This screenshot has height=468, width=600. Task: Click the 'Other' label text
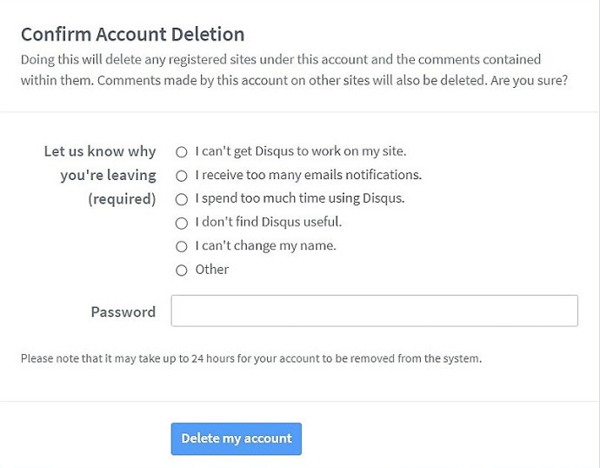[x=212, y=270]
